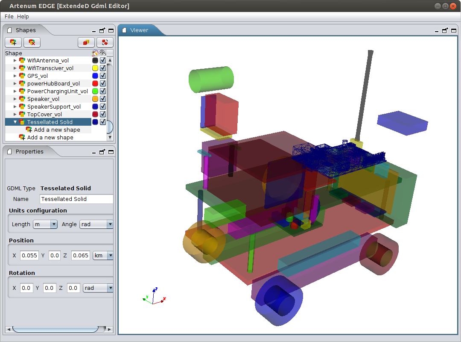Screen dimensions: 461x342
Task: Collapse the Tessellated Solid tree node
Action: tap(15, 122)
